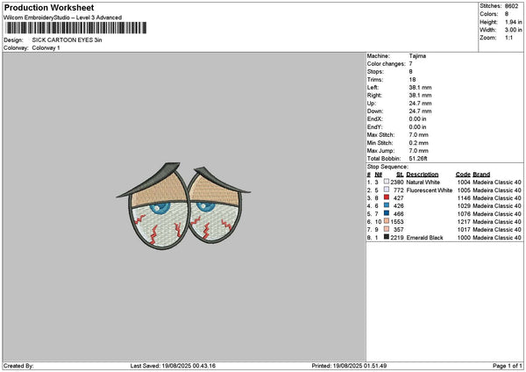Click the 'Right:' label
The height and width of the screenshot is (372, 526).
point(374,96)
